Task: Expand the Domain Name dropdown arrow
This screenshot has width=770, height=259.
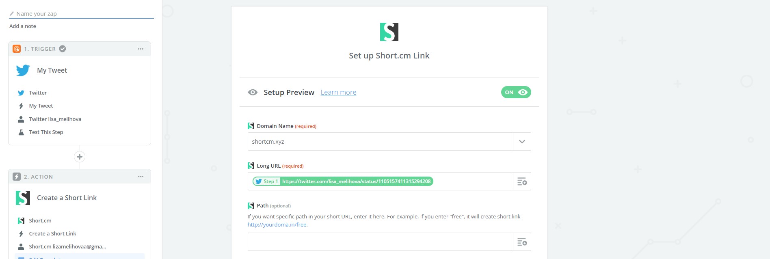Action: 522,142
